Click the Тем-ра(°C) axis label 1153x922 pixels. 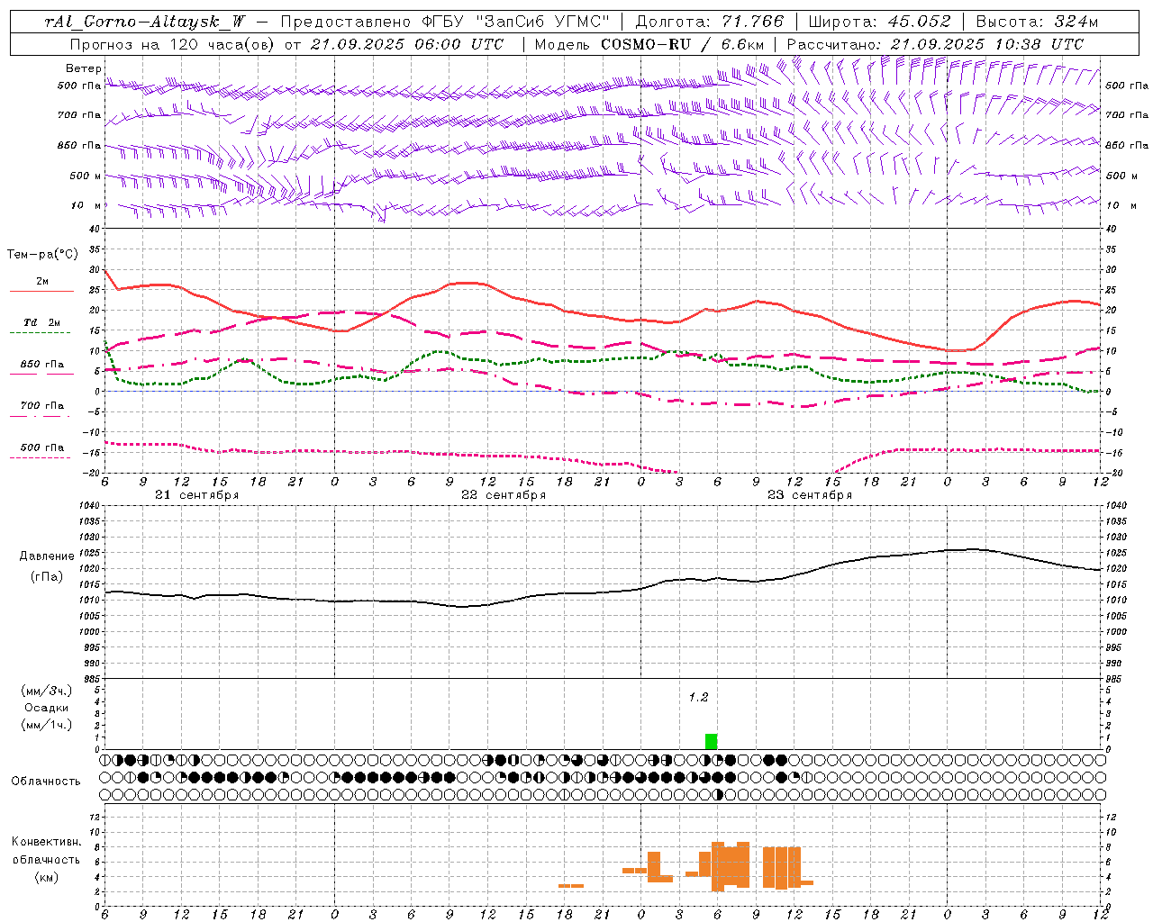42,255
